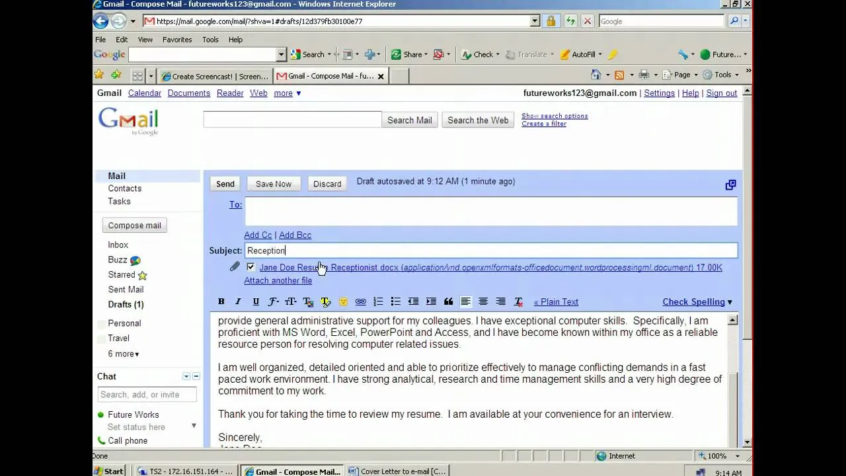Switch to the Create Screencast tab
Viewport: 846px width, 476px height.
pos(213,76)
